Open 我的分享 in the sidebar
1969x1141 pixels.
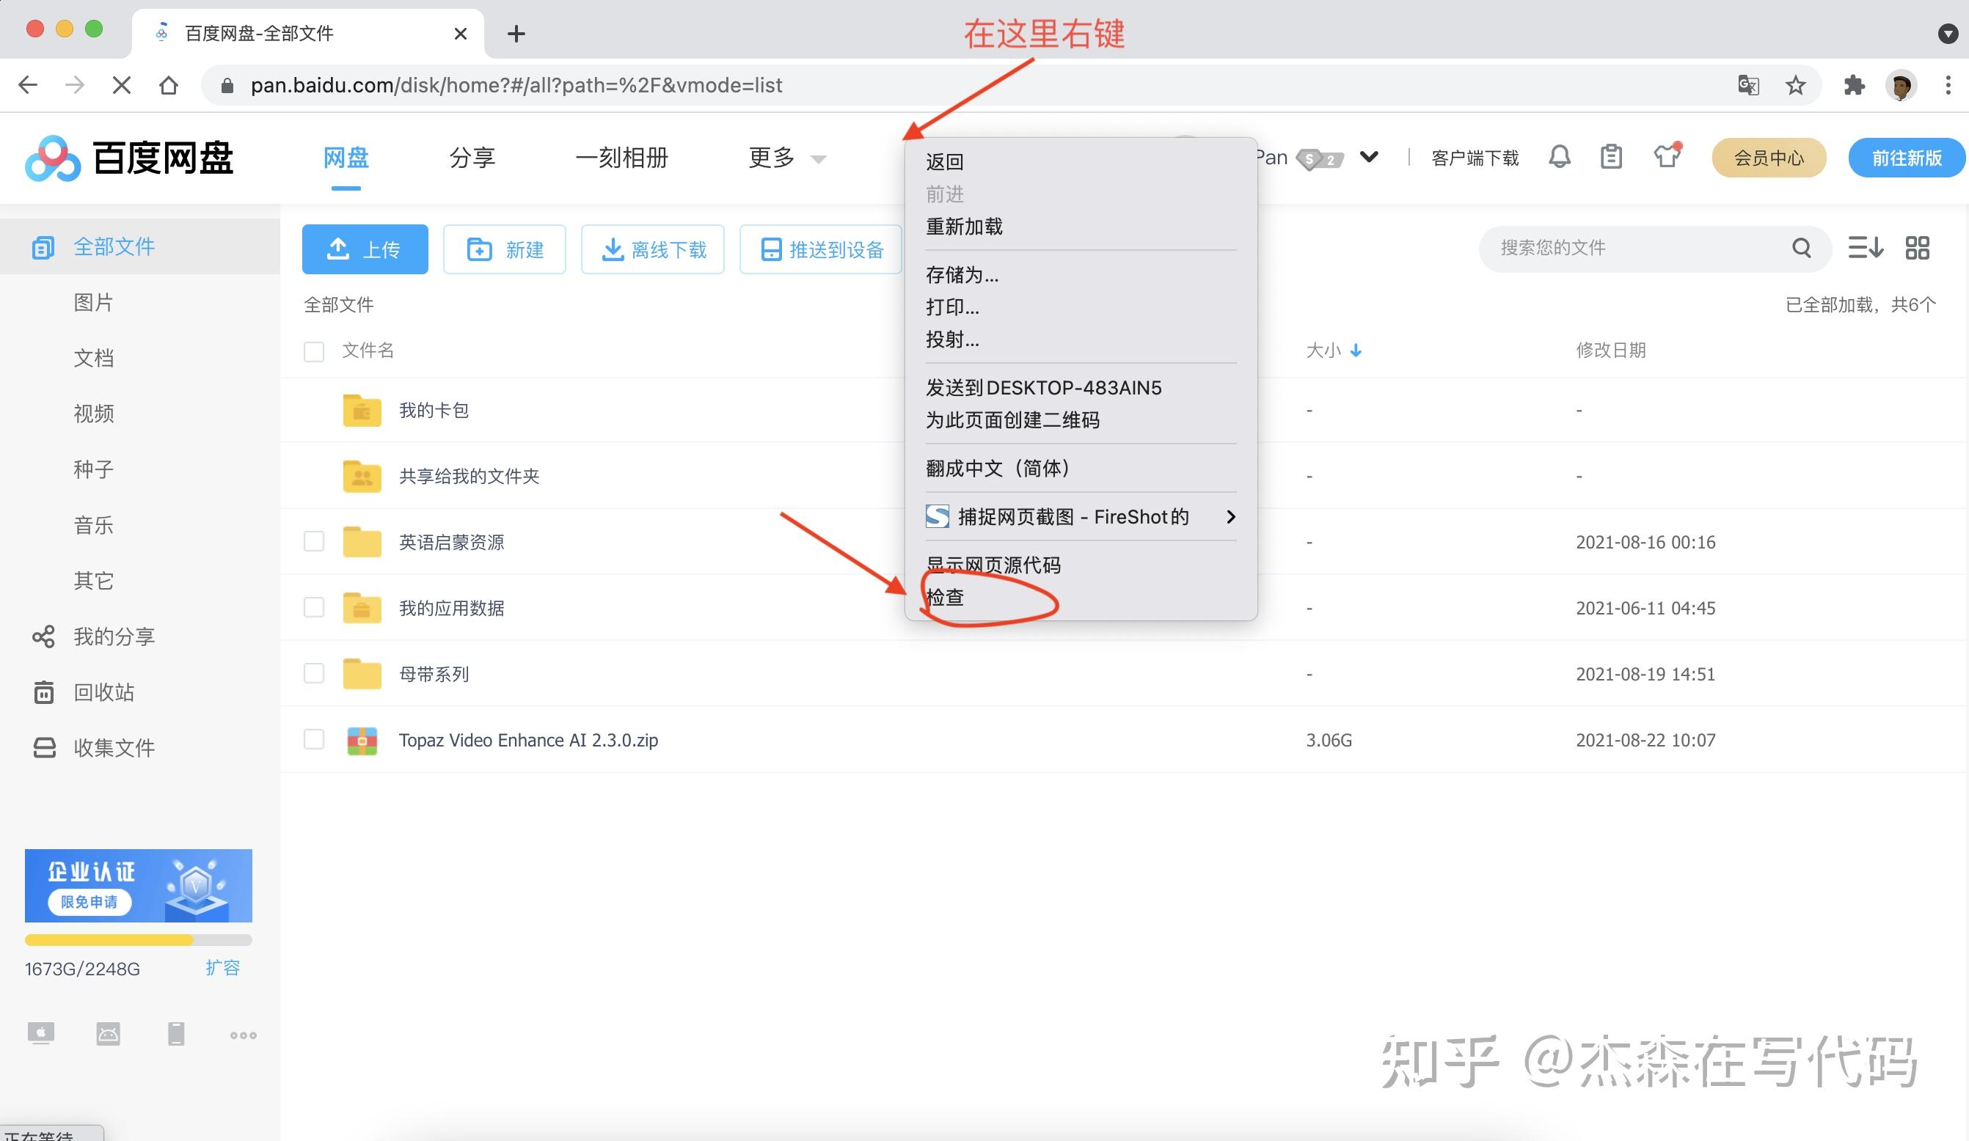(x=114, y=636)
